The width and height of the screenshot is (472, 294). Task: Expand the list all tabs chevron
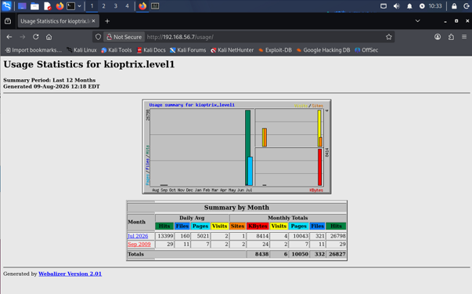(417, 21)
